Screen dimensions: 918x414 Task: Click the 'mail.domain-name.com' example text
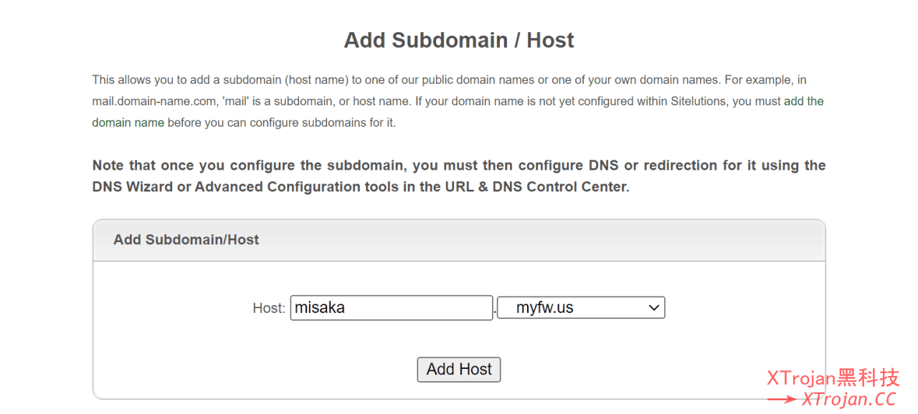coord(154,100)
